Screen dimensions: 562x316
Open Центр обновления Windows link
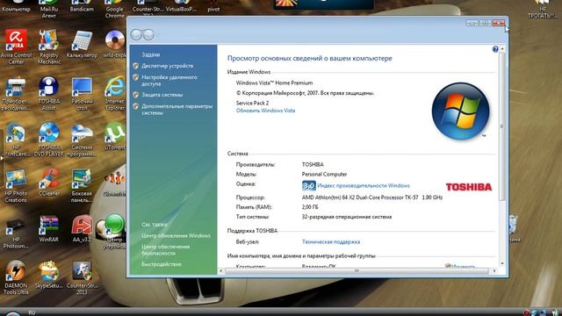coord(176,236)
